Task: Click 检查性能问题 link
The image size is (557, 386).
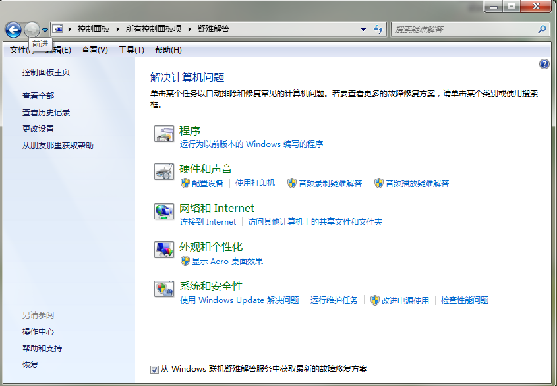Action: pyautogui.click(x=465, y=300)
